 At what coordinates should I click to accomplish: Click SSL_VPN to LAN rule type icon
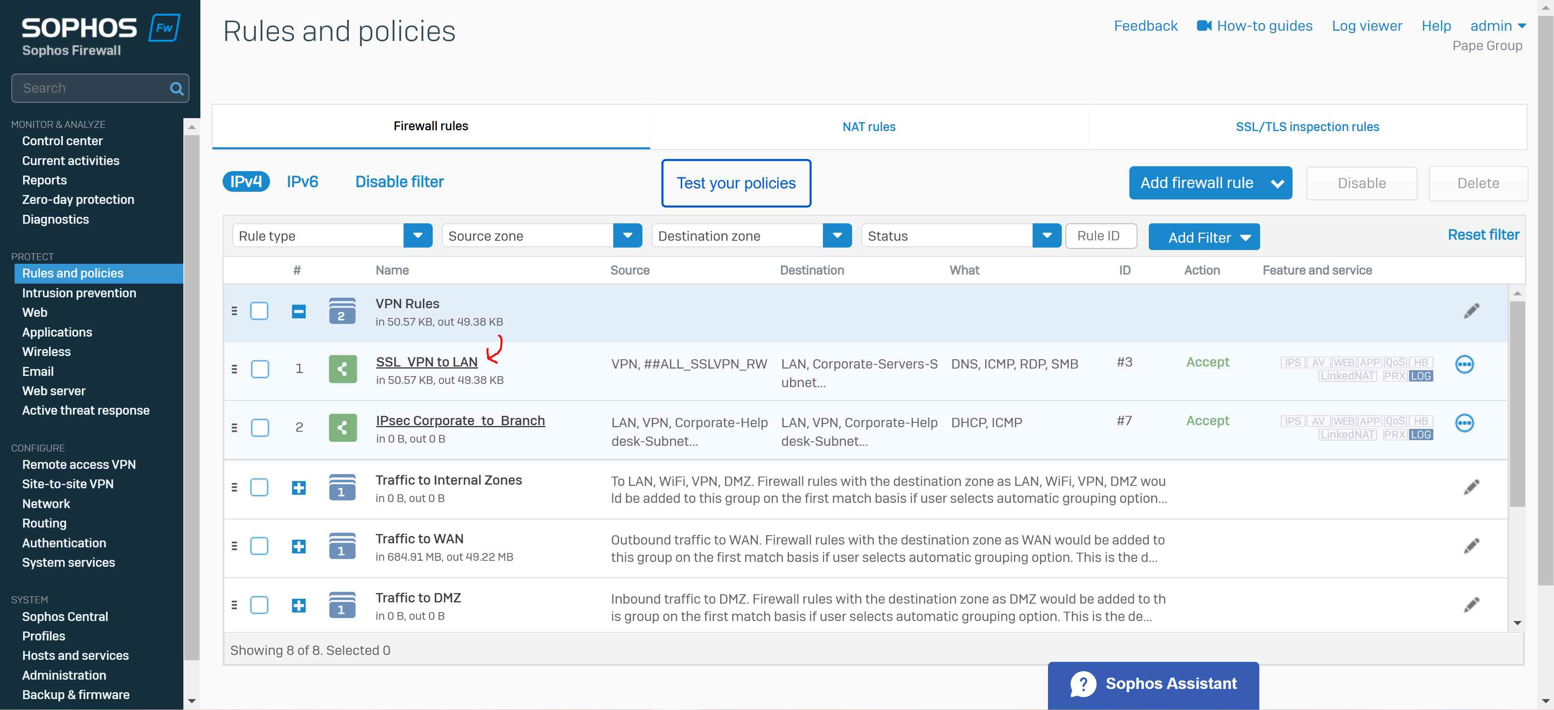(342, 369)
